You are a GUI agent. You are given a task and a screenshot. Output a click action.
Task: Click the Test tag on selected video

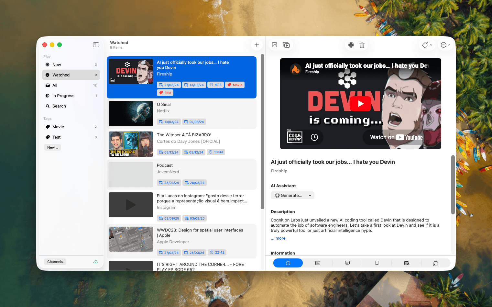[165, 93]
